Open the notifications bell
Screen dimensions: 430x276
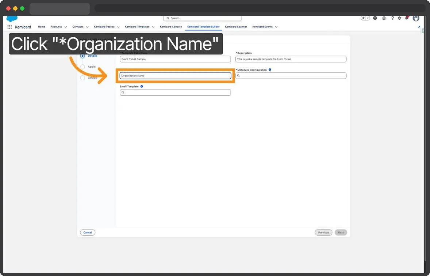click(x=407, y=18)
